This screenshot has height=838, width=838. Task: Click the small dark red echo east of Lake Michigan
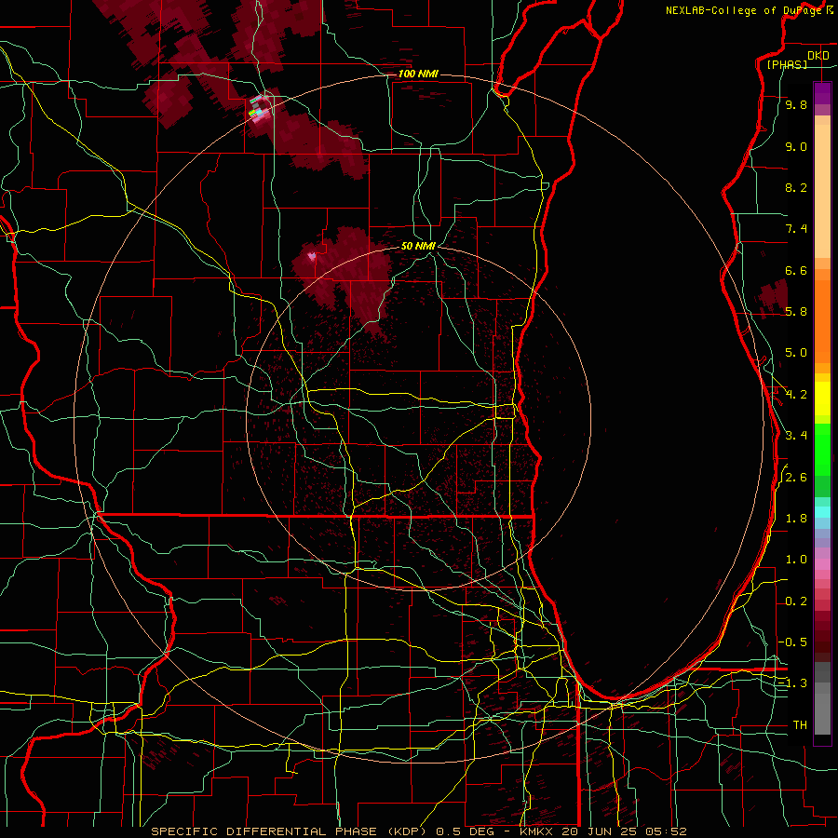773,297
